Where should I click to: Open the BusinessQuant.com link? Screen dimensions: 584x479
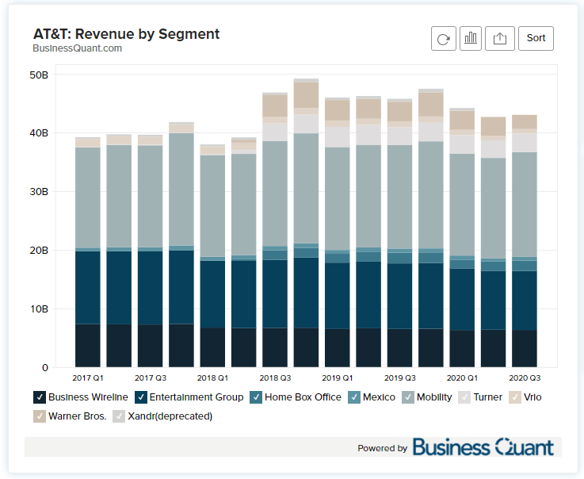(x=78, y=48)
